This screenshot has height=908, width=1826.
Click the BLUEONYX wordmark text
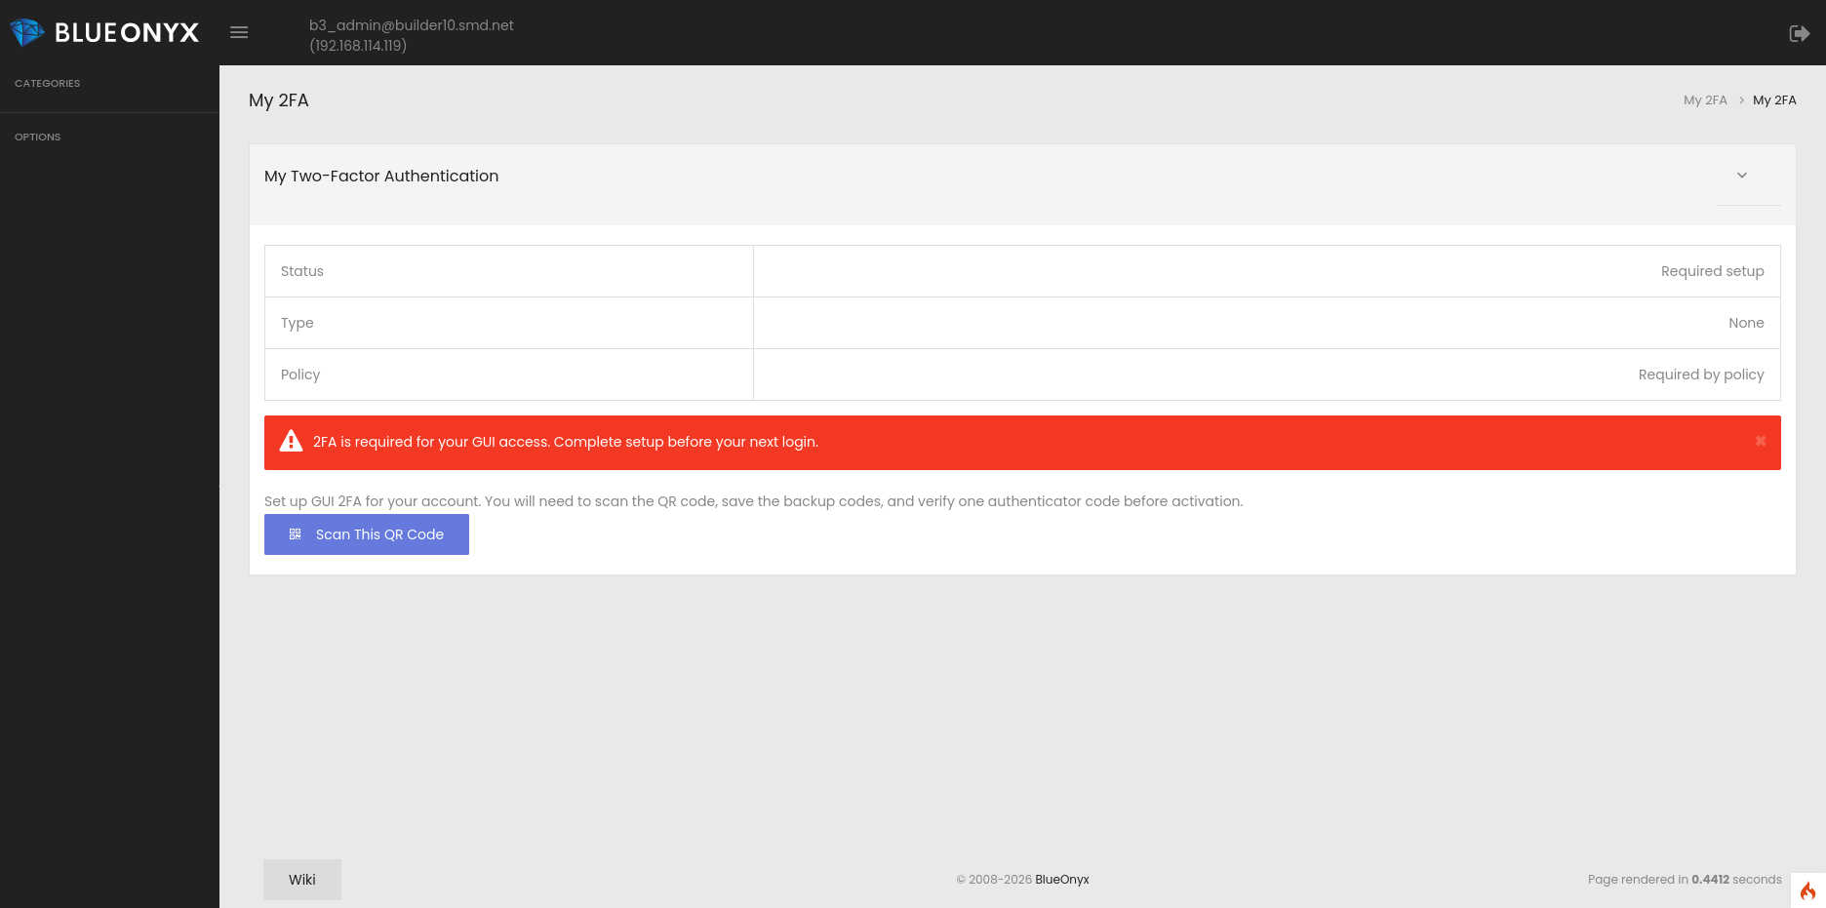(x=127, y=33)
